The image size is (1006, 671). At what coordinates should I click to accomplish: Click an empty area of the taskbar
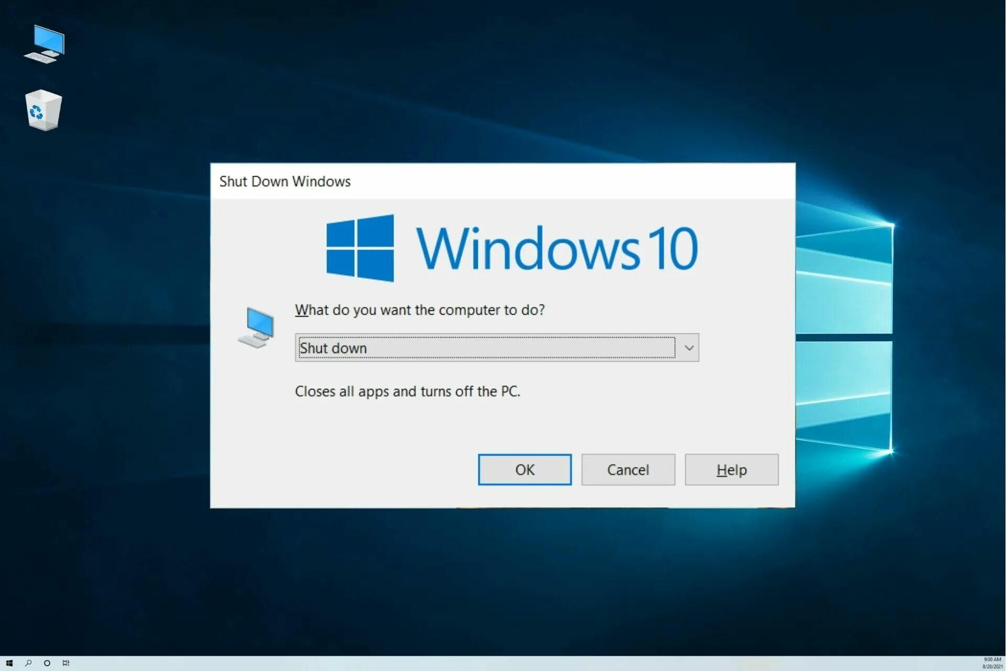503,663
